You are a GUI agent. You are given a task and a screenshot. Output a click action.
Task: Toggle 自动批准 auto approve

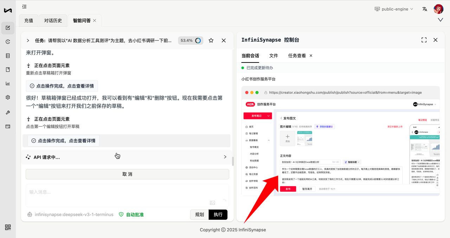click(x=131, y=214)
